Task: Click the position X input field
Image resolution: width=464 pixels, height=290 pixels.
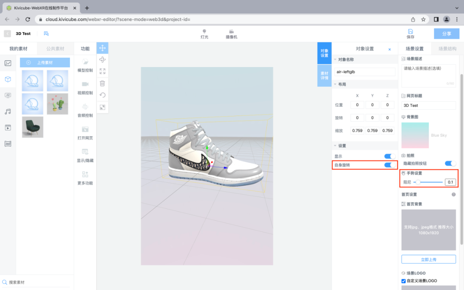Action: click(357, 105)
